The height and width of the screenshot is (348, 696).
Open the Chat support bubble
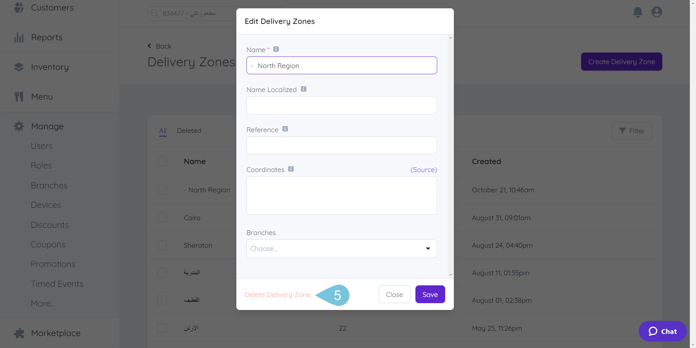tap(662, 331)
